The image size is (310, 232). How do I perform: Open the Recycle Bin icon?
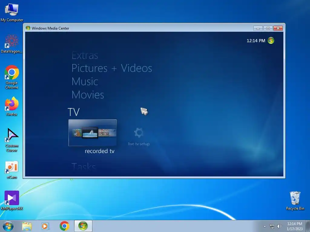(295, 201)
